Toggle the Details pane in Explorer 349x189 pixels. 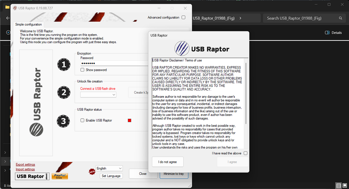[333, 32]
